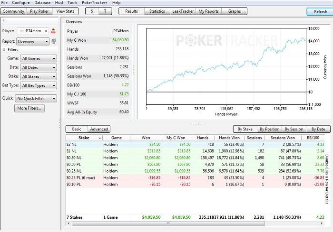Click the More Filters button
The width and height of the screenshot is (333, 232).
click(29, 108)
